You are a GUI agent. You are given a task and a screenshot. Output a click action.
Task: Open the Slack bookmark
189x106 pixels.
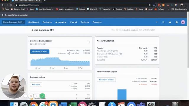point(30,9)
